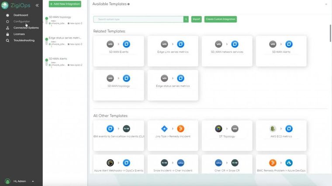Image resolution: width=332 pixels, height=186 pixels.
Task: Click Create Custom Integration button
Action: 221,19
